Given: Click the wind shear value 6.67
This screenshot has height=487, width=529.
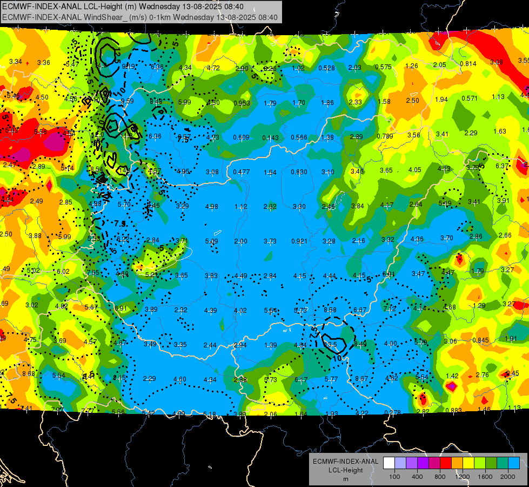Looking at the screenshot, I should (x=360, y=310).
